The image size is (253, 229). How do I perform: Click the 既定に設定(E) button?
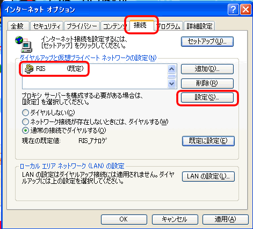[208, 141]
